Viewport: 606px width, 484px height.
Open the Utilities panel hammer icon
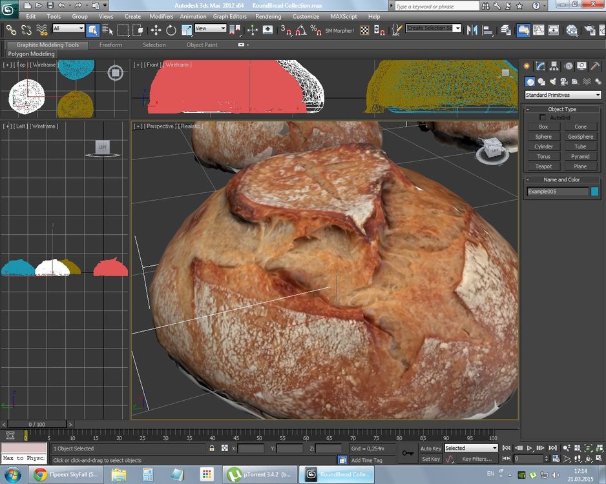(x=595, y=66)
